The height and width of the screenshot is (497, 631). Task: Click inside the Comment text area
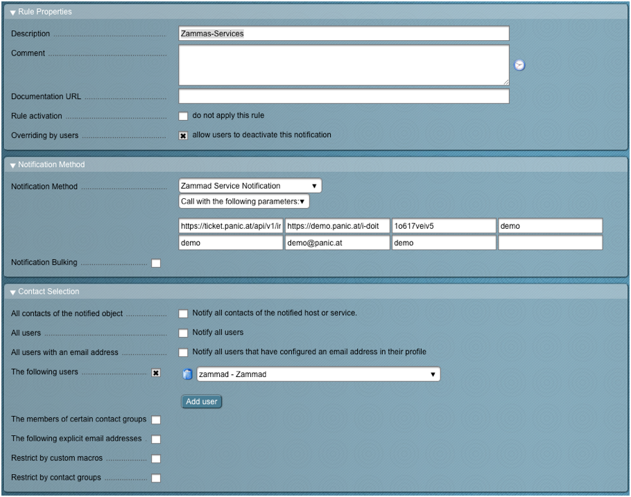click(x=344, y=65)
